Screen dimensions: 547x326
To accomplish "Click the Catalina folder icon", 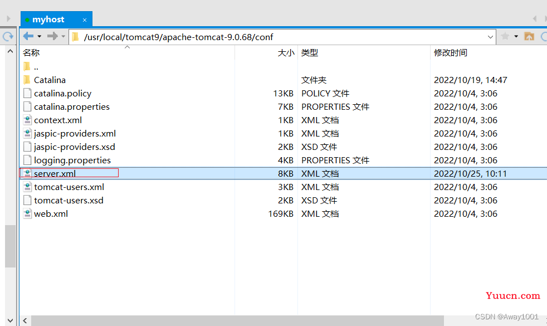I will click(27, 80).
